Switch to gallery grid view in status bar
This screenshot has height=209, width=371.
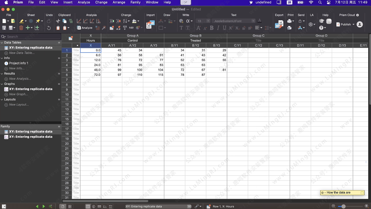tap(70, 206)
